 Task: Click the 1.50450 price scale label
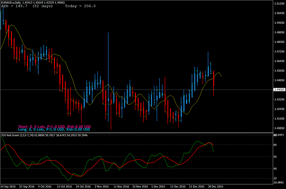279,13
